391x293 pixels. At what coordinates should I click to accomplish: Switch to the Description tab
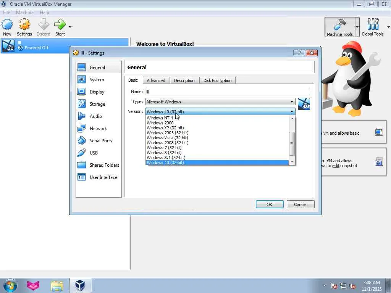(184, 80)
